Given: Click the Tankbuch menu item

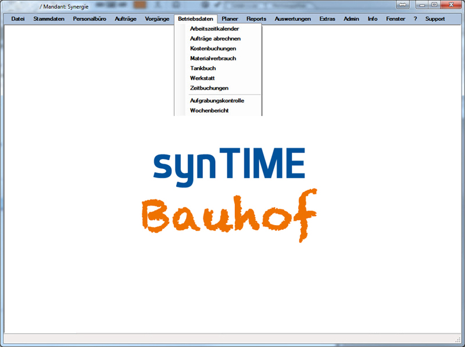Looking at the screenshot, I should click(x=203, y=68).
